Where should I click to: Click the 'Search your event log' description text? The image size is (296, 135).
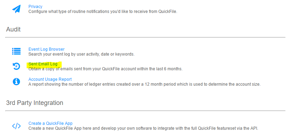[81, 54]
